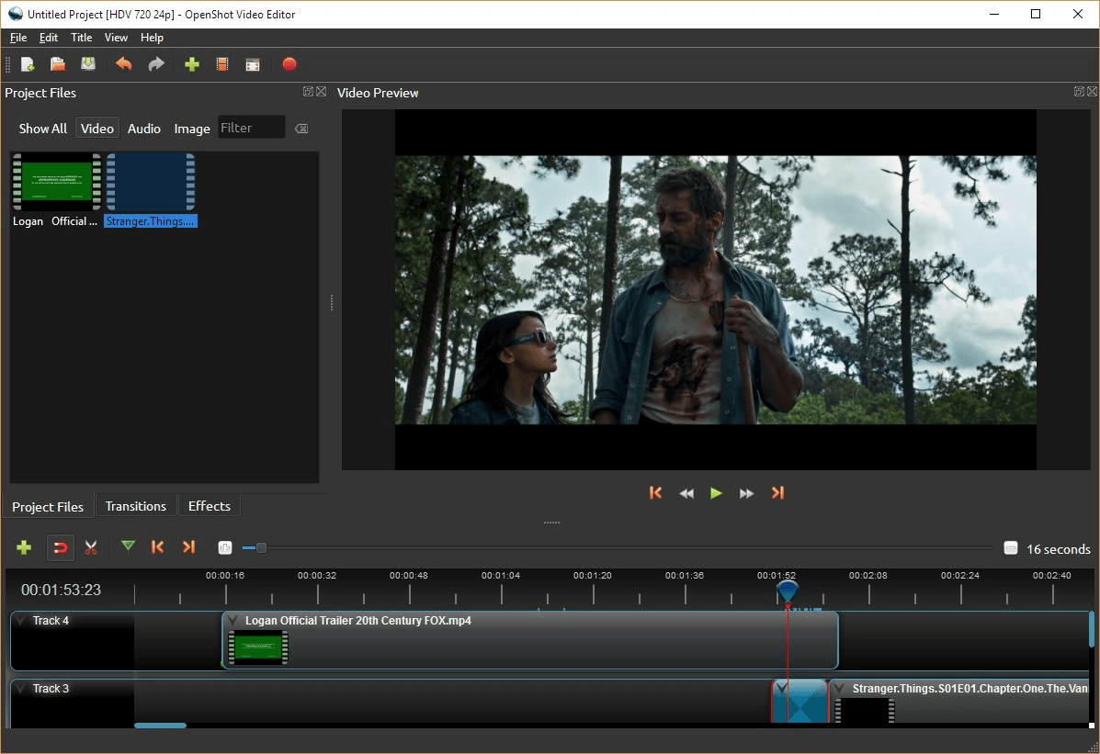Filter project files by Audio

pyautogui.click(x=143, y=128)
